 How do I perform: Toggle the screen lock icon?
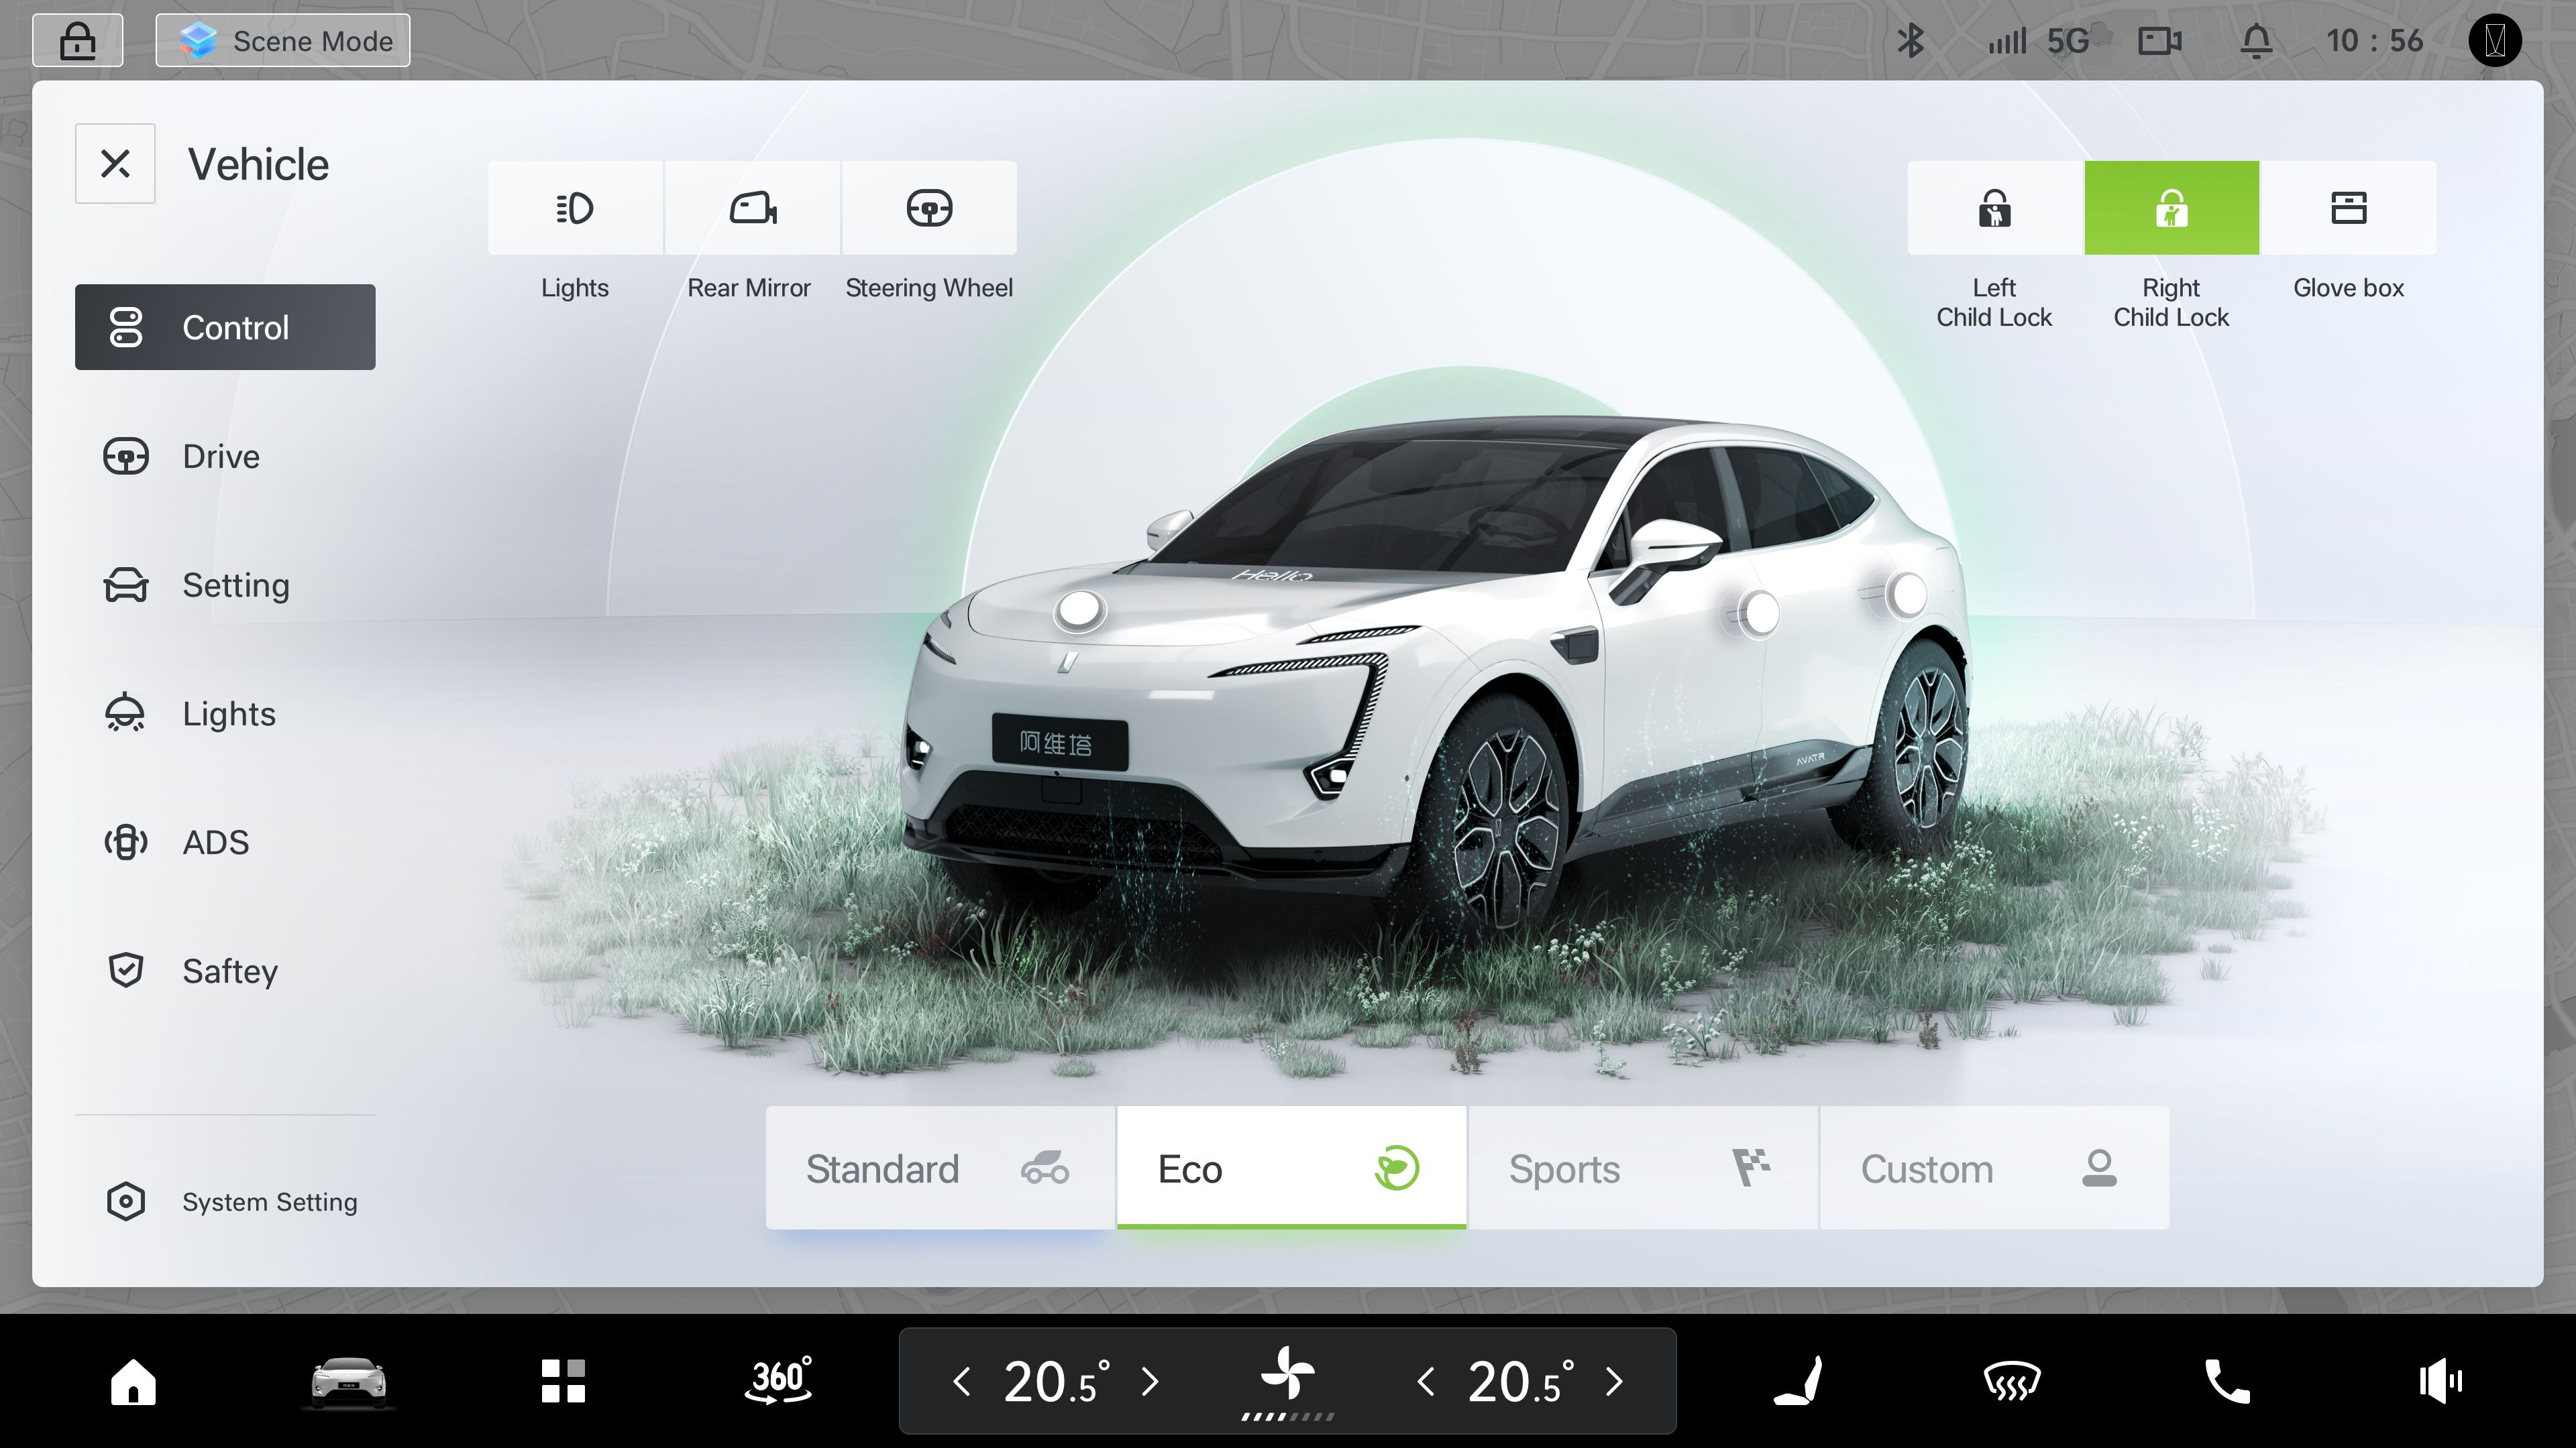(78, 41)
